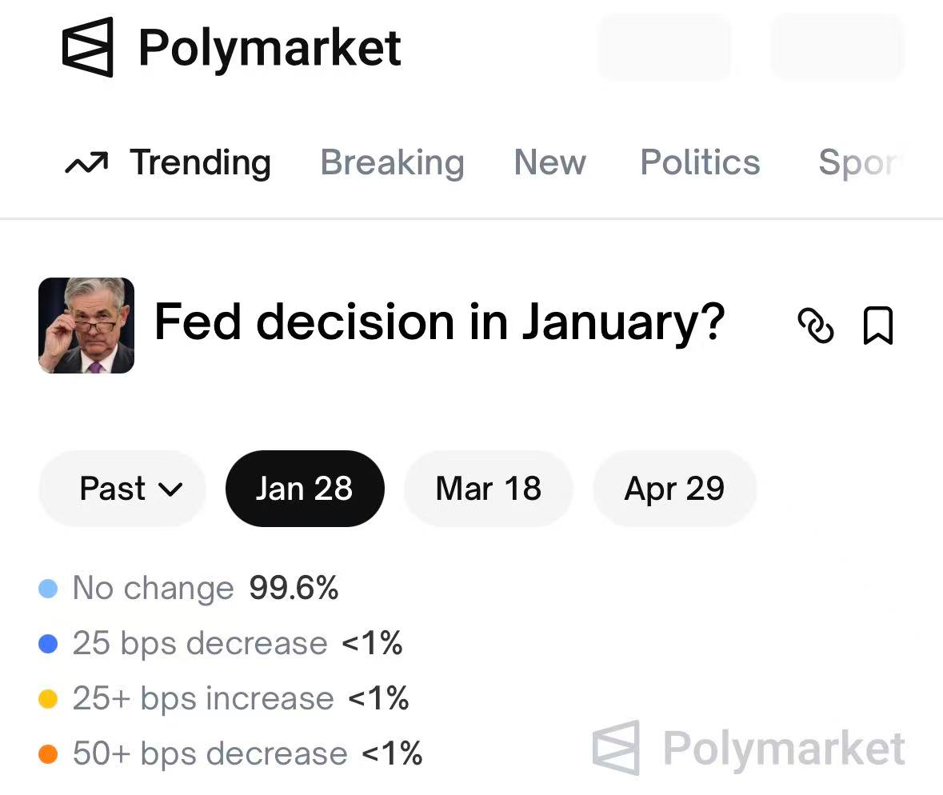Open the Trending tab
The width and height of the screenshot is (943, 795).
coord(200,162)
